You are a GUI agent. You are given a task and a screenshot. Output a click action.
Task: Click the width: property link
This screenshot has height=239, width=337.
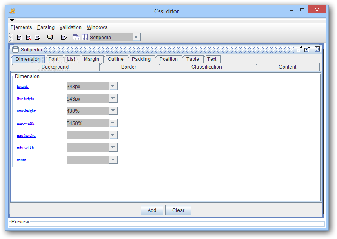point(22,160)
